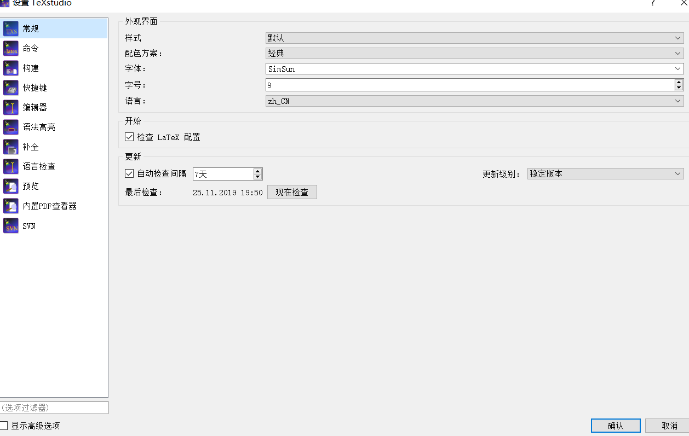The width and height of the screenshot is (689, 436).
Task: Close the settings dialog with X
Action: coord(684,3)
